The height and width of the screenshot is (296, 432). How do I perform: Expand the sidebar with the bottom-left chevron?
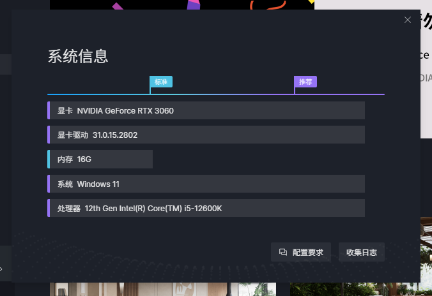click(x=2, y=269)
